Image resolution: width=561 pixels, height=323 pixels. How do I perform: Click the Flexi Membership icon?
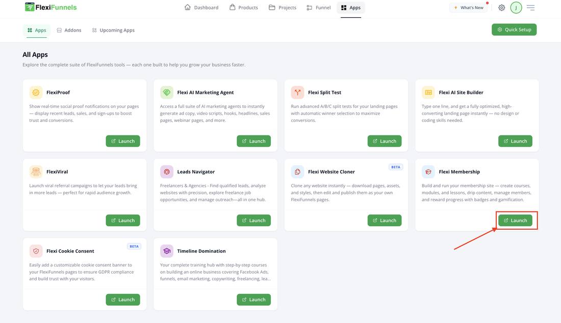[x=428, y=172]
